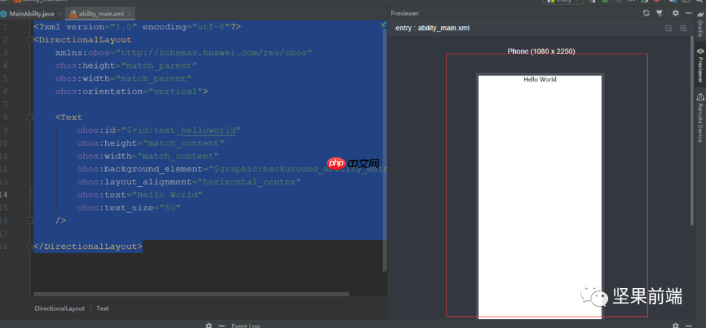Click the Previewer panel title
Image resolution: width=706 pixels, height=328 pixels.
(x=405, y=14)
